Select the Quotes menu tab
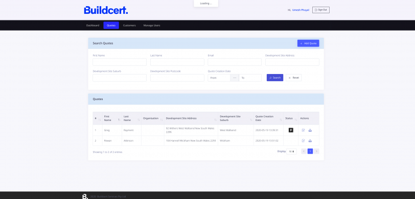The image size is (415, 199). (x=111, y=26)
